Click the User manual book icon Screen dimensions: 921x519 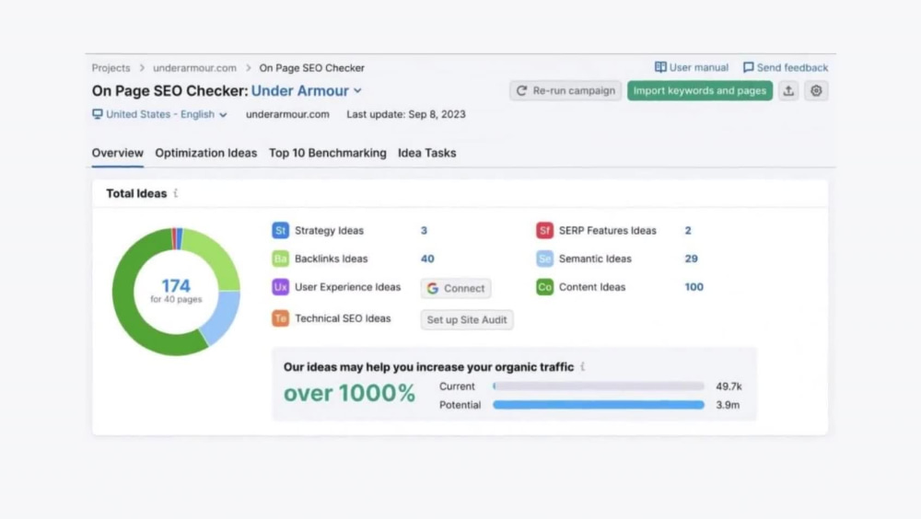point(660,67)
